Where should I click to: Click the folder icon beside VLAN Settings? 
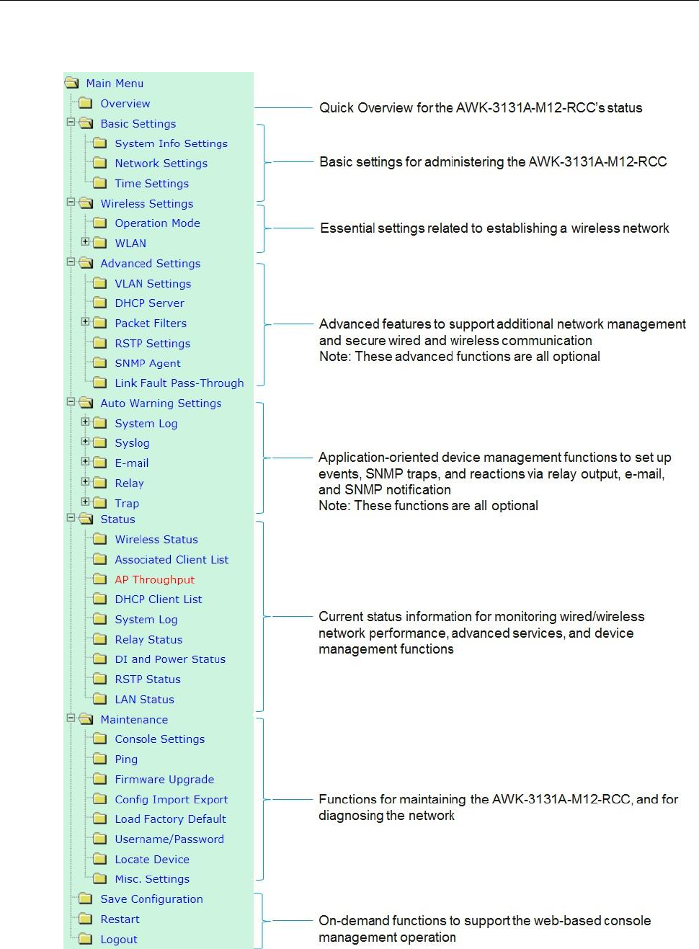(x=100, y=283)
